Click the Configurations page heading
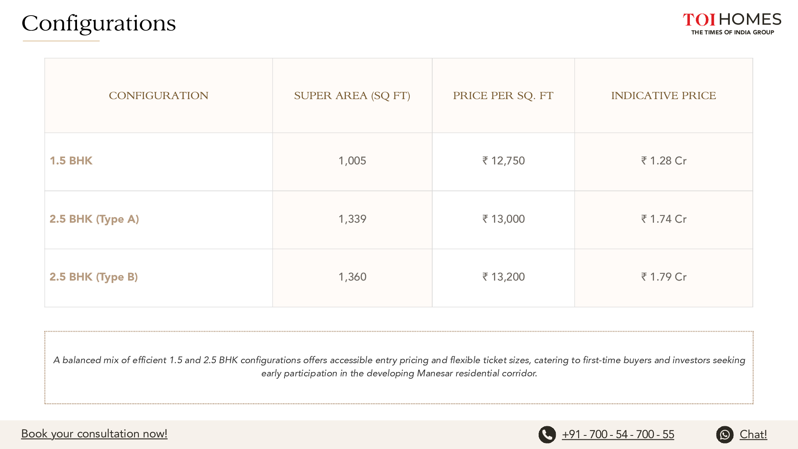Screen dimensions: 798x449 [99, 24]
